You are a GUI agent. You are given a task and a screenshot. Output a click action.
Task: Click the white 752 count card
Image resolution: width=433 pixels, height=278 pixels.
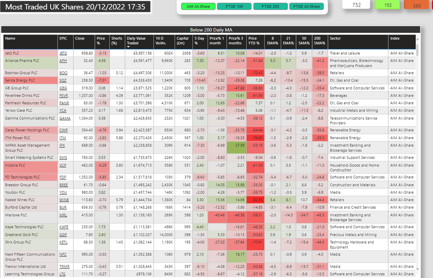coord(357,4)
